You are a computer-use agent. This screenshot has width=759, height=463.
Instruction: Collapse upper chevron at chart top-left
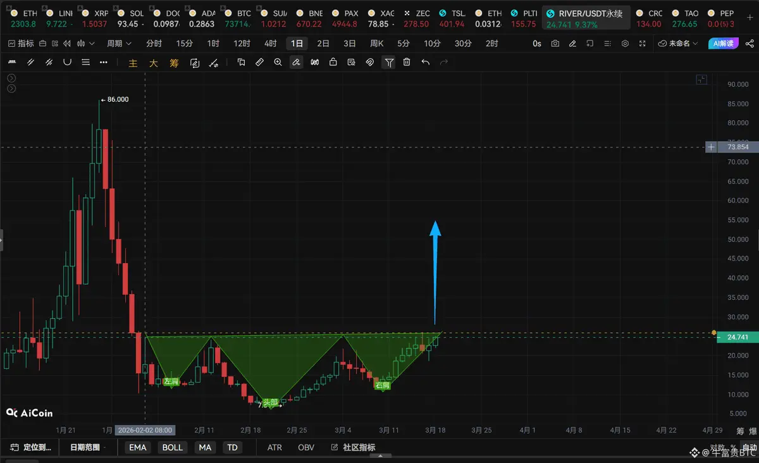(x=11, y=78)
